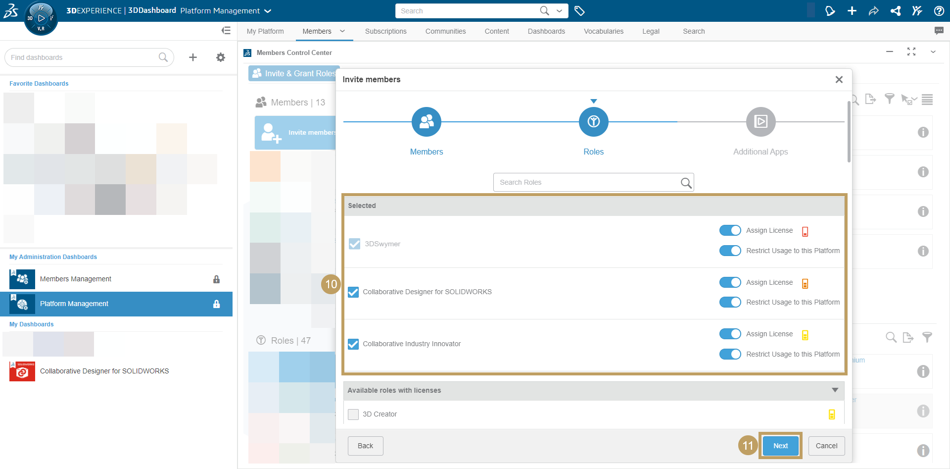The height and width of the screenshot is (469, 950).
Task: Uncheck Collaborative Industry Innovator checkbox
Action: pos(353,344)
